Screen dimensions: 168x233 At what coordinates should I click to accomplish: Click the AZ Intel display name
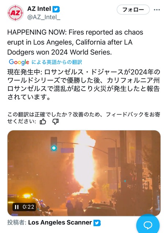click(39, 9)
